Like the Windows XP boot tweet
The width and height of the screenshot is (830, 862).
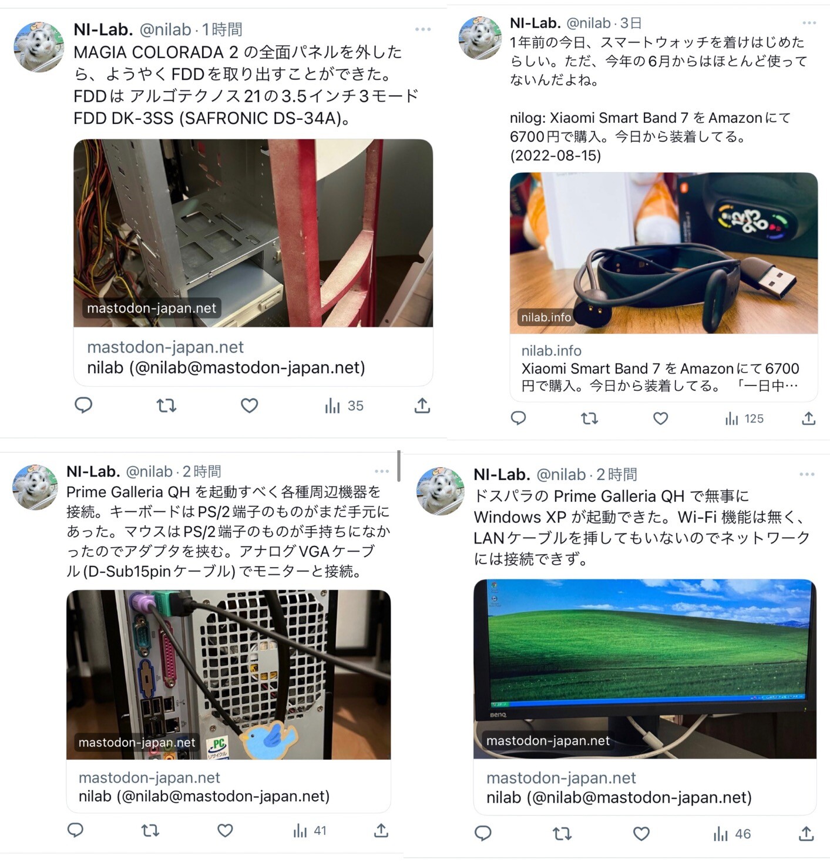[x=641, y=834]
